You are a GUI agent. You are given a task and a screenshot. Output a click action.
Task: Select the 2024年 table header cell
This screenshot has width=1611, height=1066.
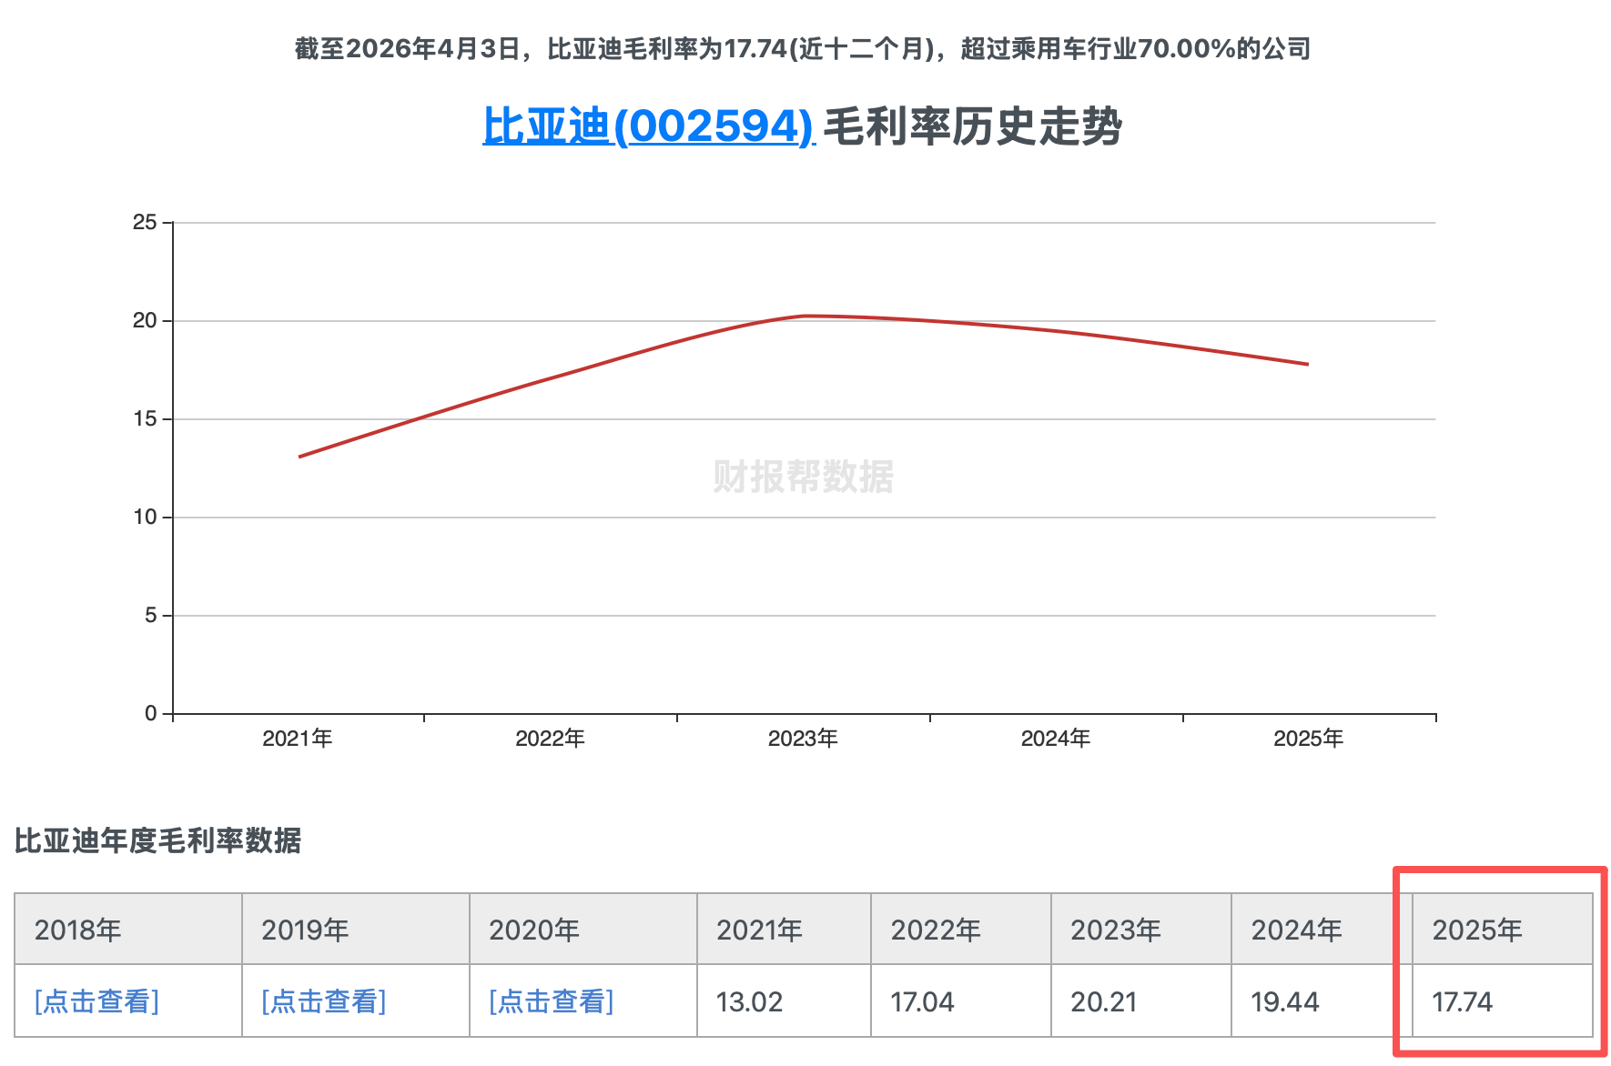pyautogui.click(x=1322, y=930)
